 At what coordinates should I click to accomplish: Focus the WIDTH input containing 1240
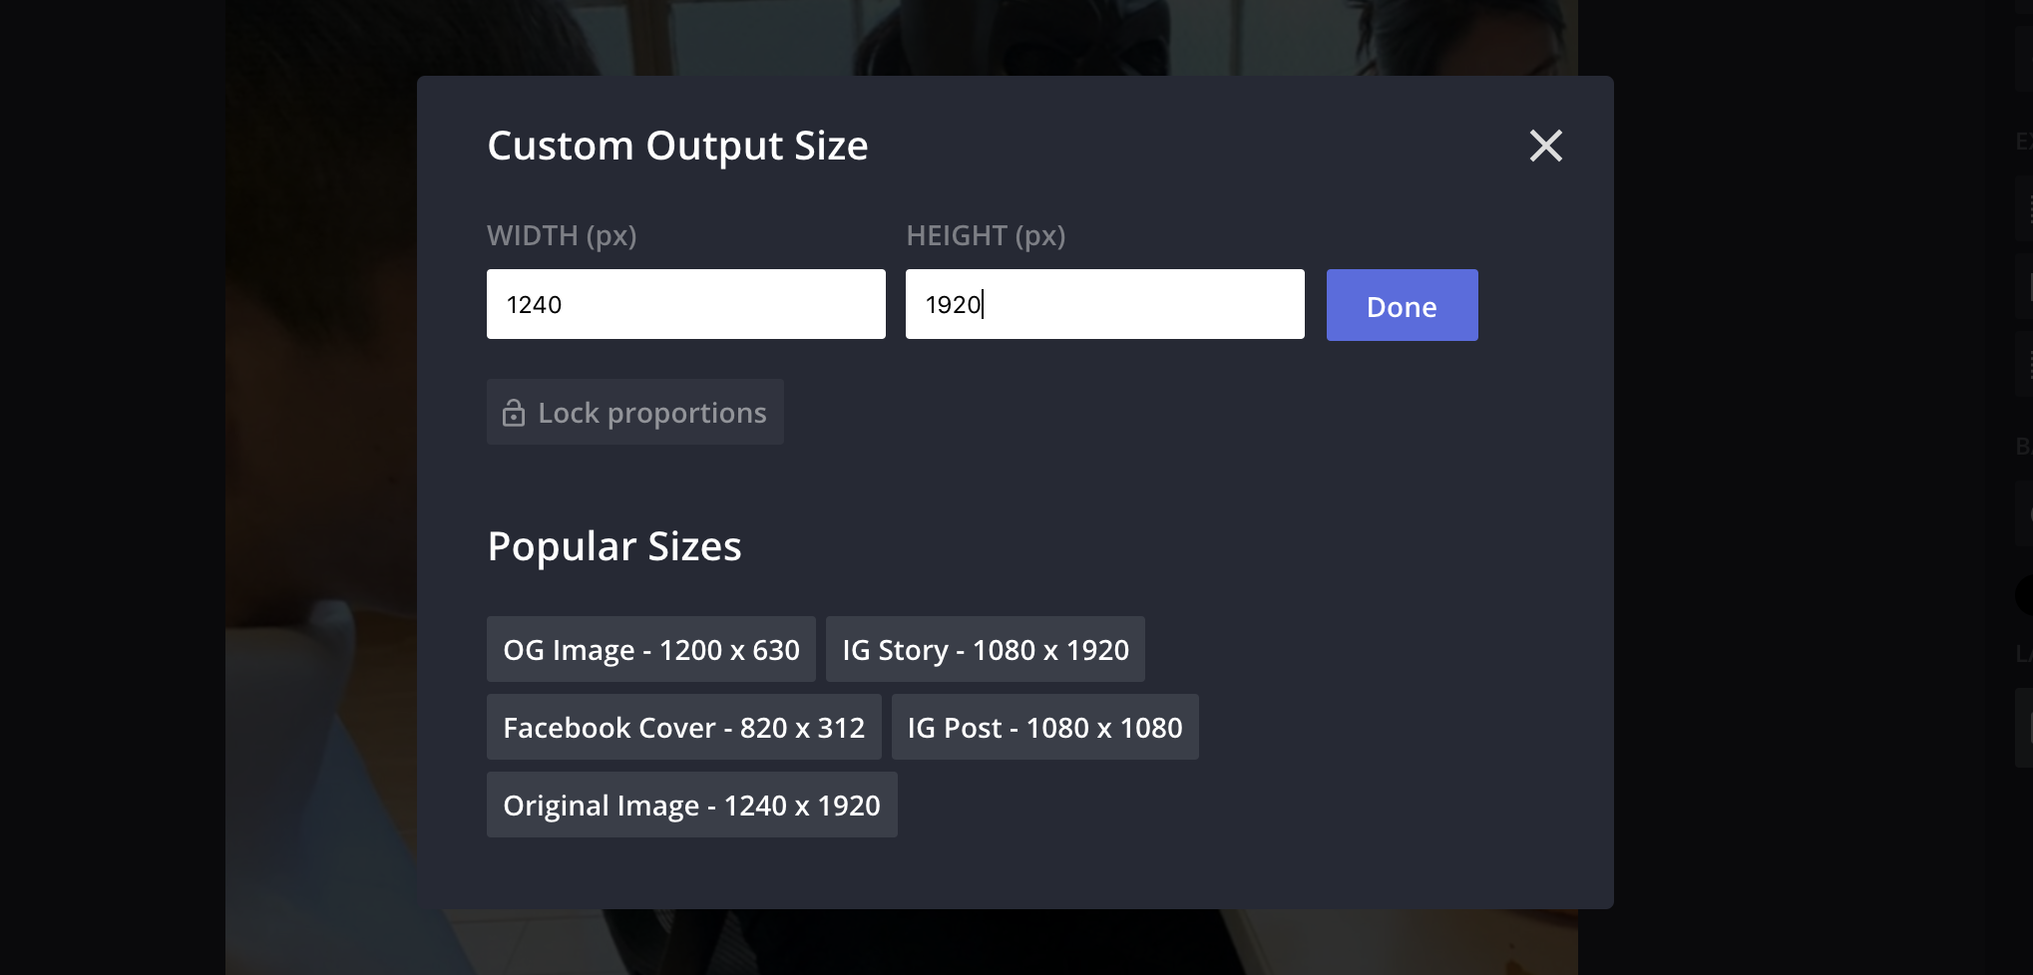(x=685, y=304)
